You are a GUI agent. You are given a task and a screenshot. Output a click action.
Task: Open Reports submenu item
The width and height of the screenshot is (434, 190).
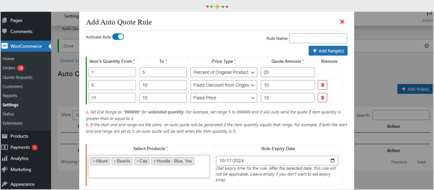pyautogui.click(x=10, y=95)
